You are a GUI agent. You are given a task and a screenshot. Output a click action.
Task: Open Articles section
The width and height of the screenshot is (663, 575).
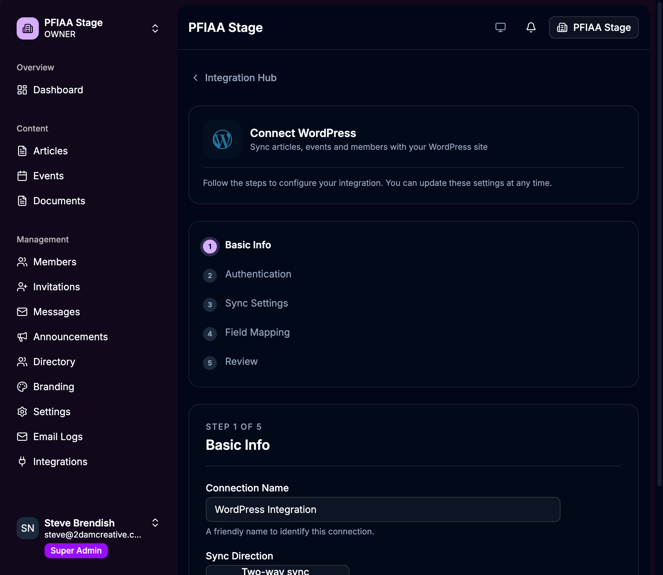coord(51,151)
